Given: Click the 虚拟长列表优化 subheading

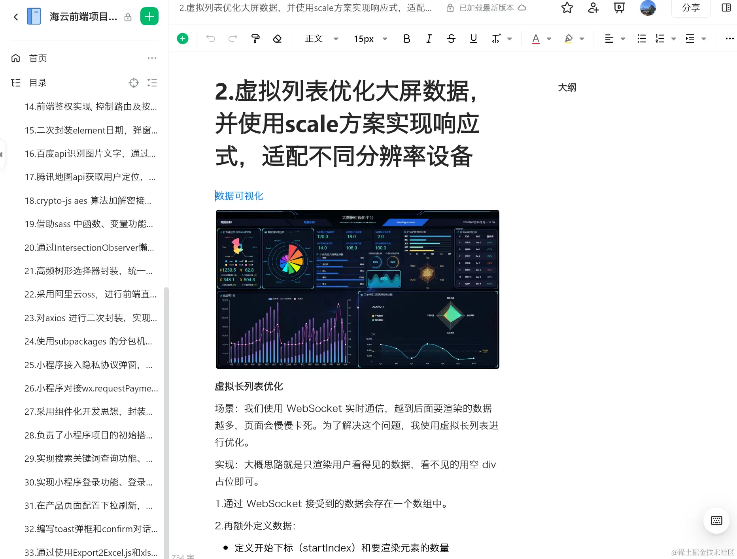Looking at the screenshot, I should coord(249,386).
